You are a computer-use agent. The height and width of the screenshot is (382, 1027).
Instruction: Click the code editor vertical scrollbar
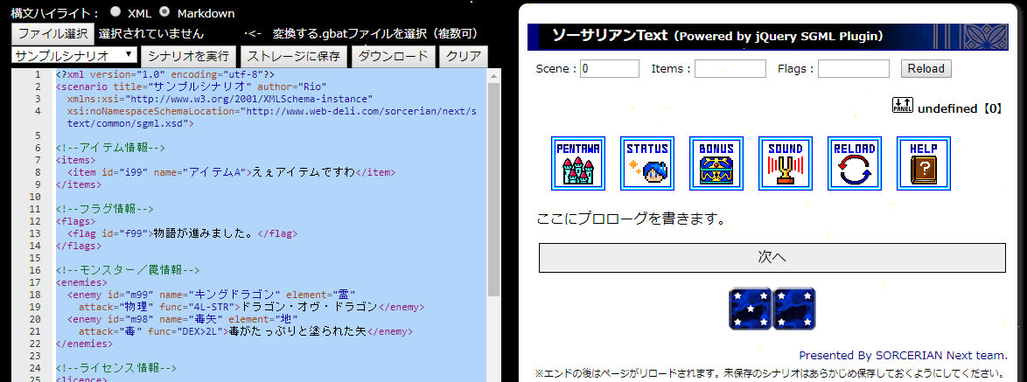click(x=493, y=192)
